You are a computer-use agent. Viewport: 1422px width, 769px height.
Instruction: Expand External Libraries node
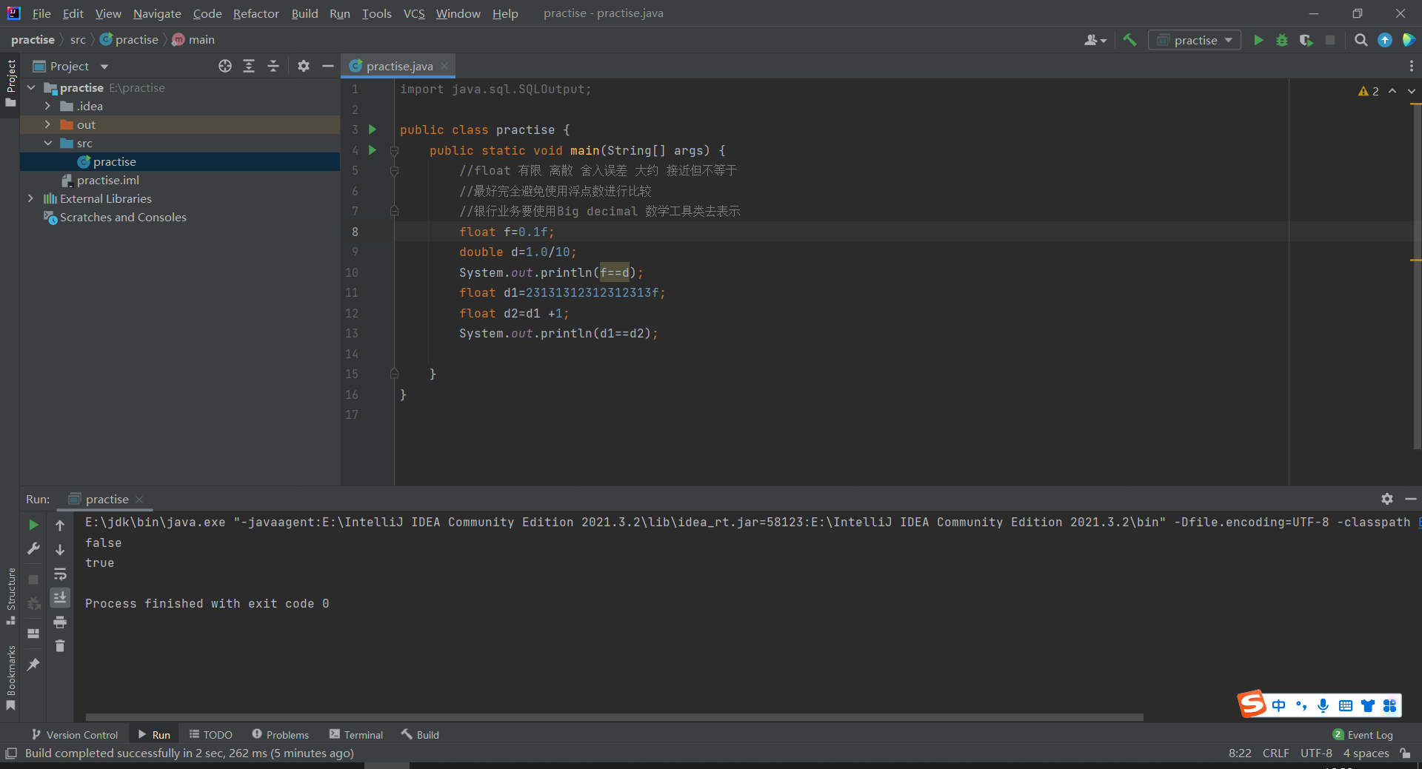pos(30,198)
